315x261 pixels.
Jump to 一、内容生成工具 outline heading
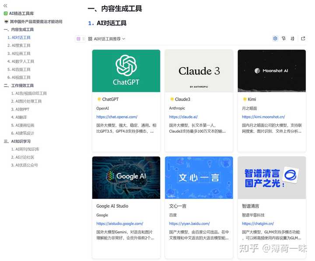click(19, 30)
